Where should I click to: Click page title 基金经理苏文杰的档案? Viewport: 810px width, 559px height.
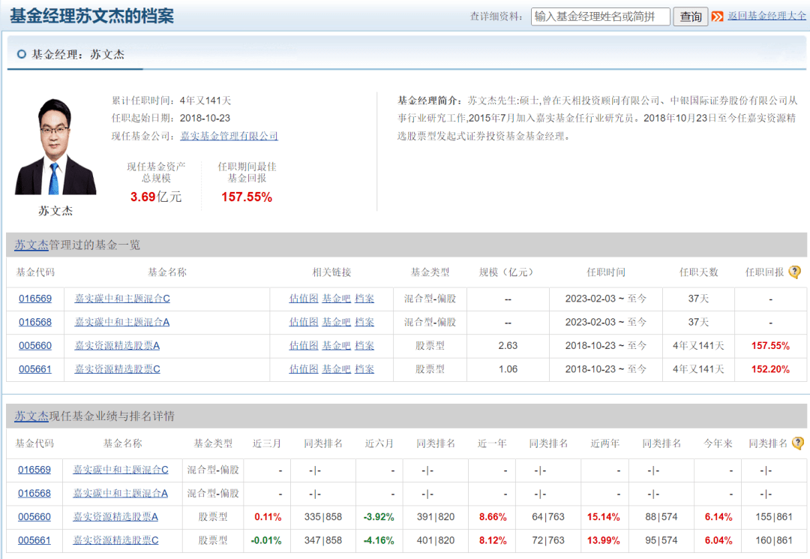point(92,16)
